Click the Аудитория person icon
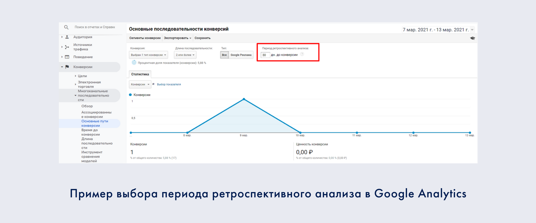536x223 pixels. 67,37
